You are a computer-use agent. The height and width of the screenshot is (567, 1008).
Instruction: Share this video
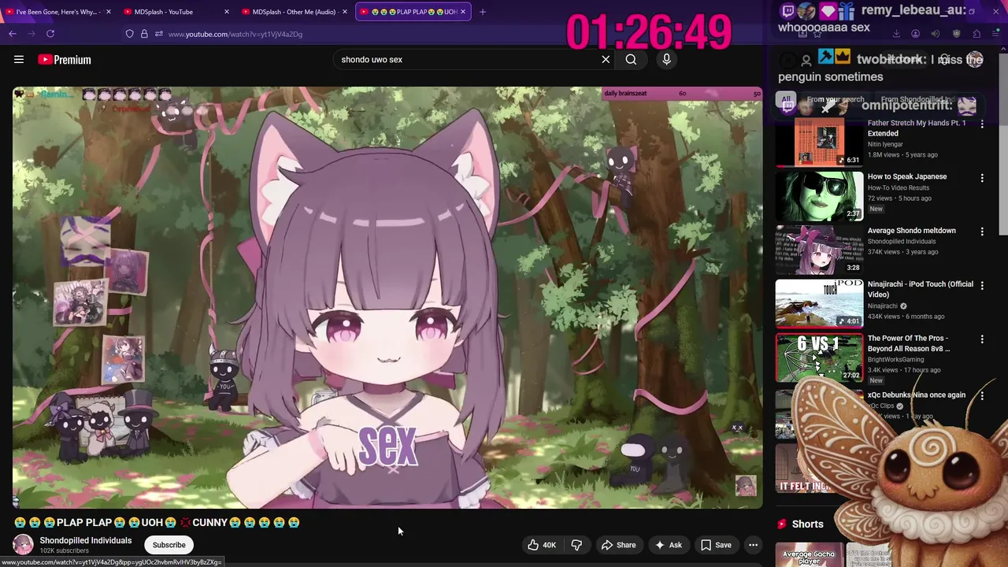618,545
